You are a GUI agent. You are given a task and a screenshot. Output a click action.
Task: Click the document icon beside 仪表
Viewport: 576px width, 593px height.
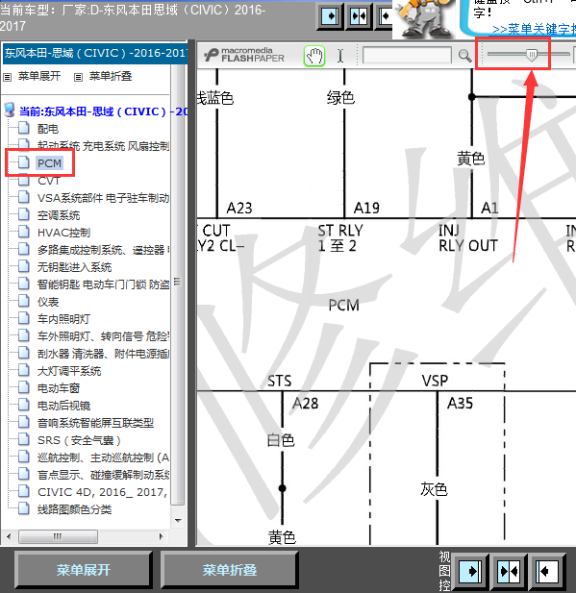(x=24, y=302)
